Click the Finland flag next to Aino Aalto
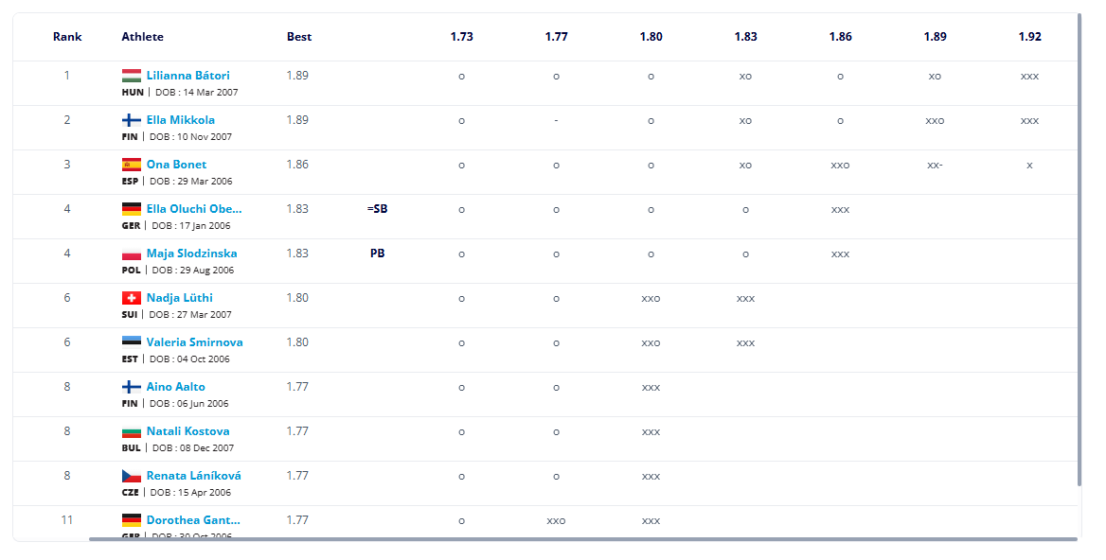The image size is (1106, 560). coord(132,387)
